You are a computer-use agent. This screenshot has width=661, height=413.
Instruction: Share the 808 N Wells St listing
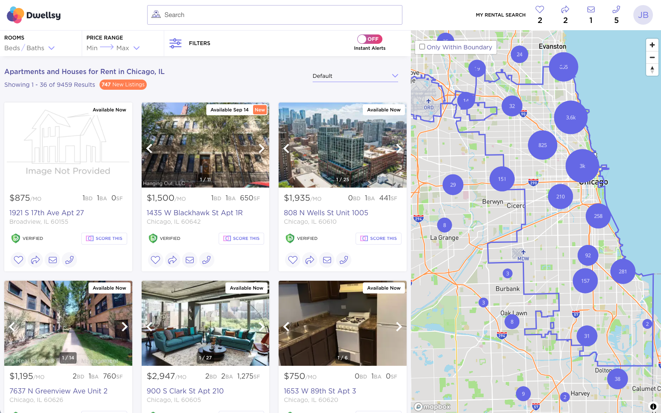[310, 259]
